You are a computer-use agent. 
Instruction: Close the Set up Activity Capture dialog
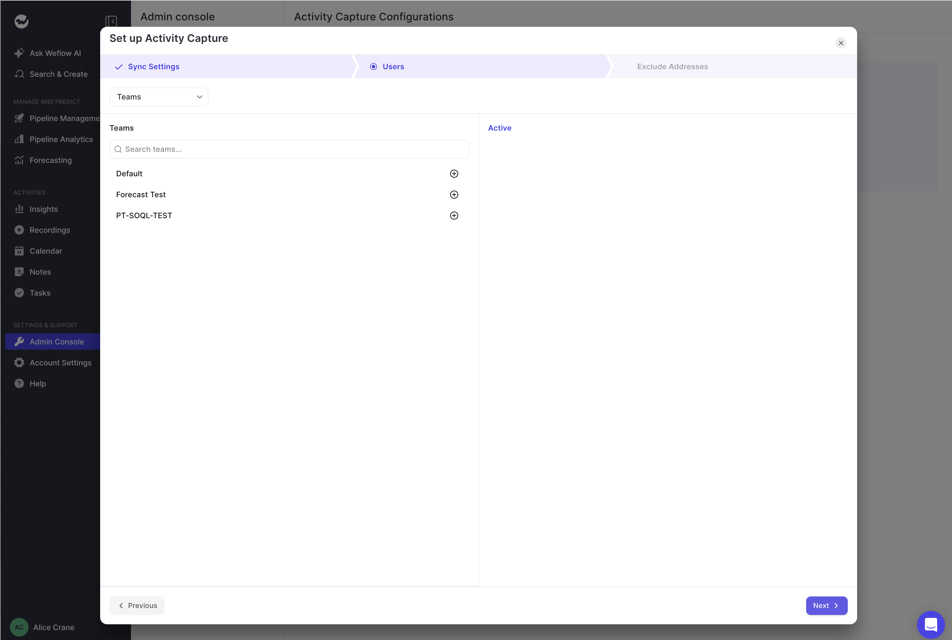840,43
